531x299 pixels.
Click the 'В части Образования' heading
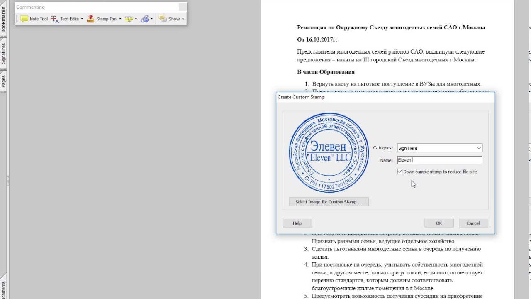(326, 72)
